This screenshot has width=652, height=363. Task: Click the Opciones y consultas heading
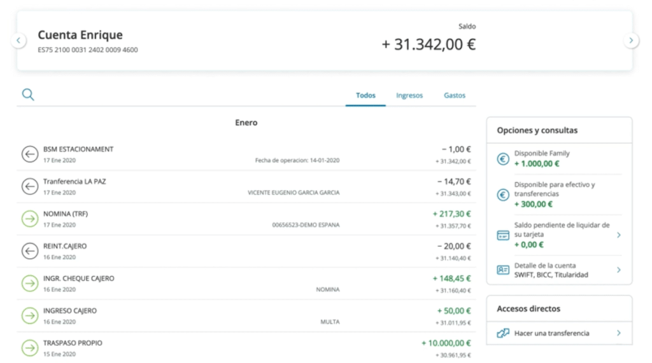tap(537, 130)
